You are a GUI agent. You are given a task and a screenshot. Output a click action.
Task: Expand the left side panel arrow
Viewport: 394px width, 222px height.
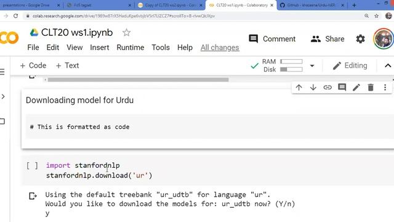click(x=3, y=96)
